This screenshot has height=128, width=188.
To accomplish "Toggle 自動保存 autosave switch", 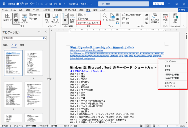I will coord(20,4).
